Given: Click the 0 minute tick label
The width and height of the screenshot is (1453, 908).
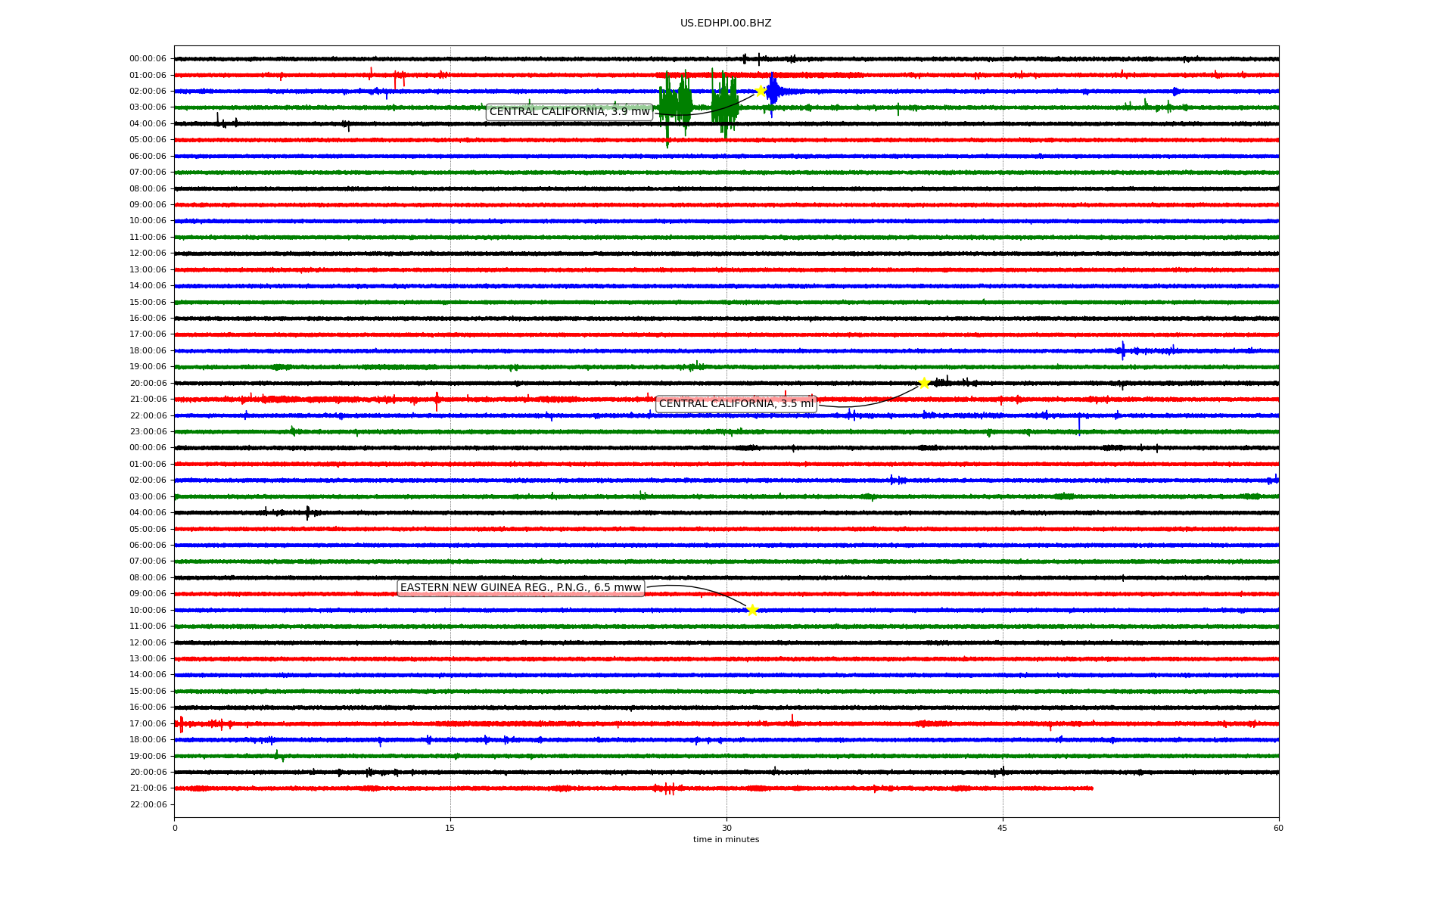Looking at the screenshot, I should [175, 828].
